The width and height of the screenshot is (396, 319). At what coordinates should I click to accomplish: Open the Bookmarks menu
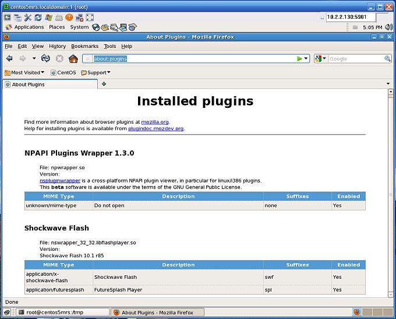(x=85, y=46)
